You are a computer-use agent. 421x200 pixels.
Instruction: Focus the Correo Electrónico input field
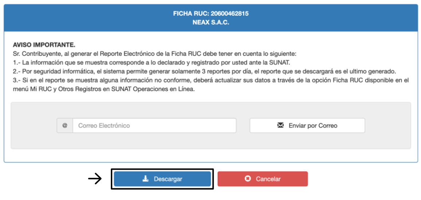pos(154,126)
